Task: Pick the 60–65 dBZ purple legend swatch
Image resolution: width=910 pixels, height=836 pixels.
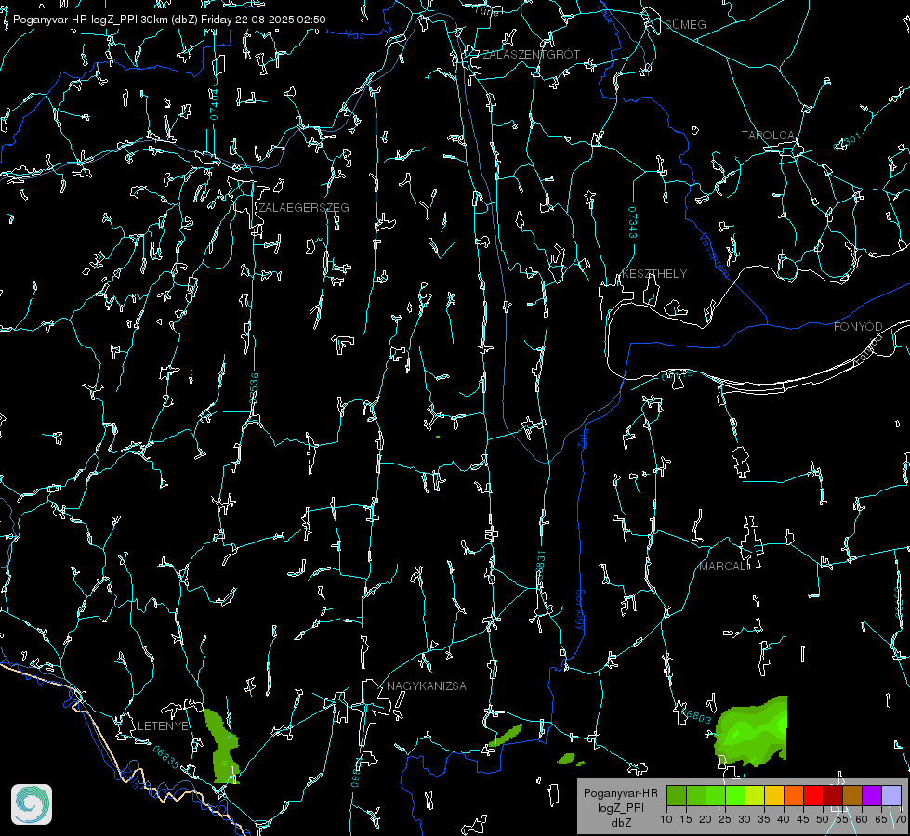Action: pyautogui.click(x=871, y=795)
